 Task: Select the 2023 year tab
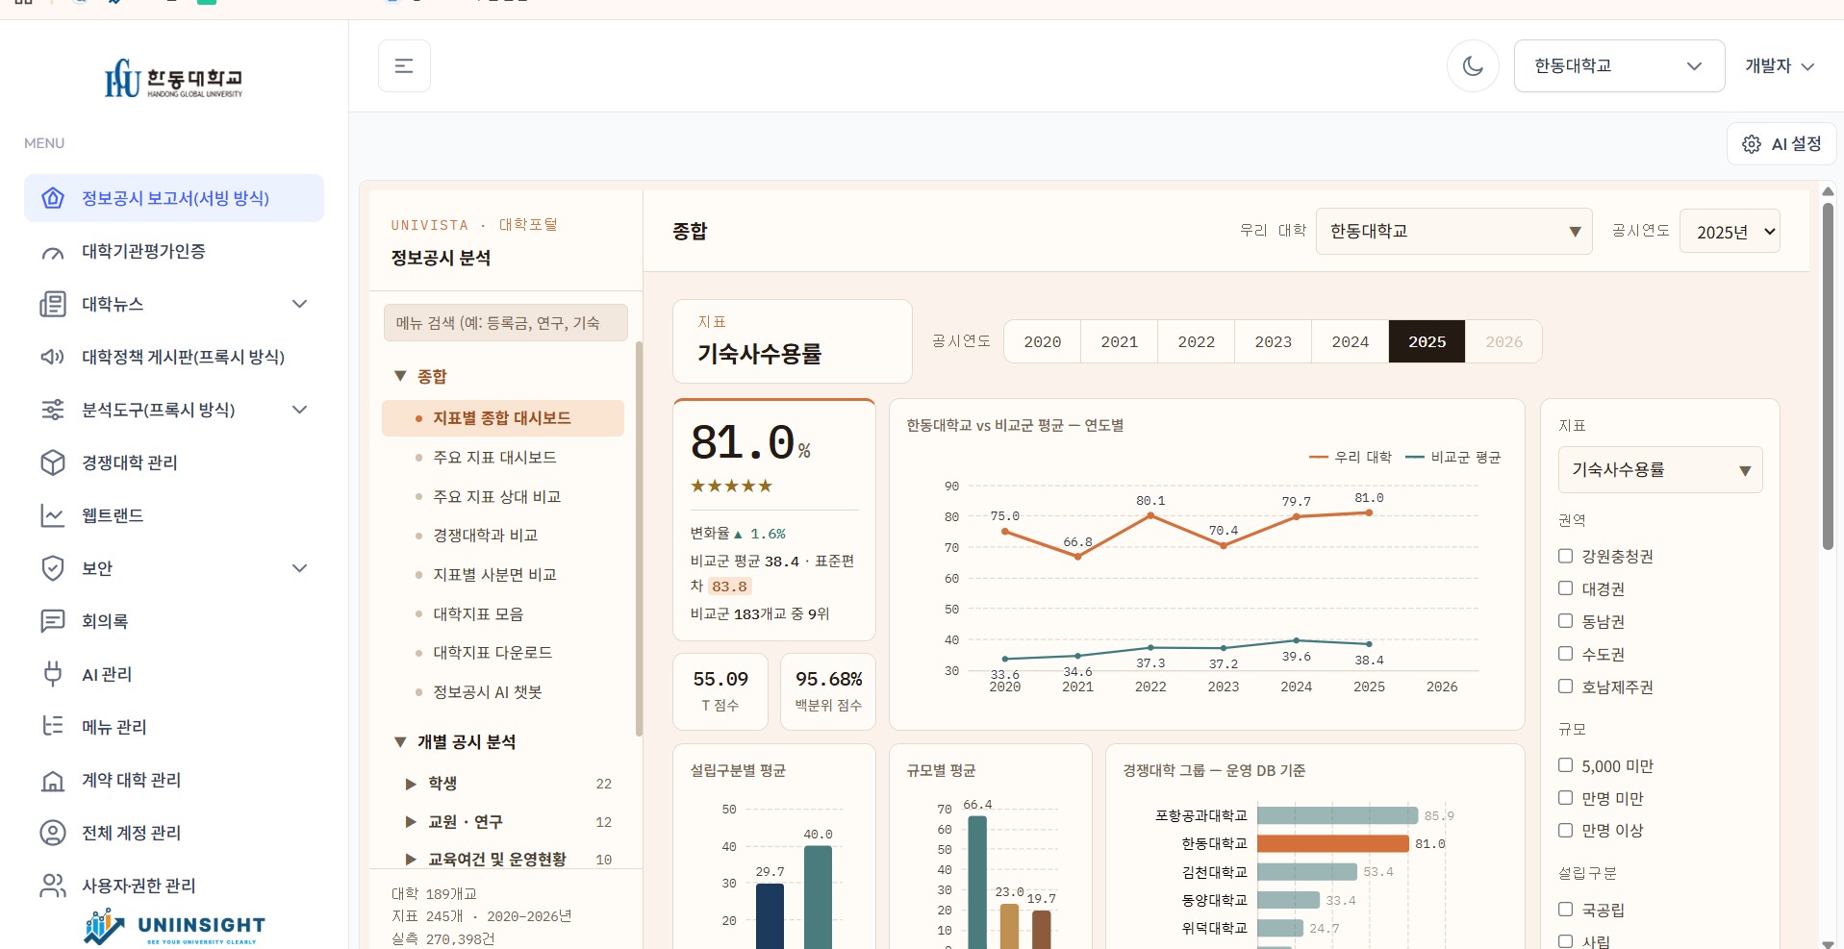pos(1273,341)
